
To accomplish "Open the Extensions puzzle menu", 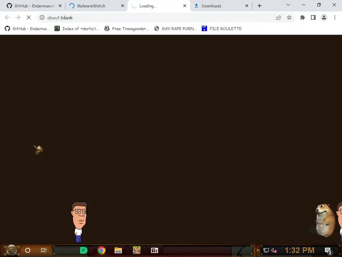I will pyautogui.click(x=303, y=17).
